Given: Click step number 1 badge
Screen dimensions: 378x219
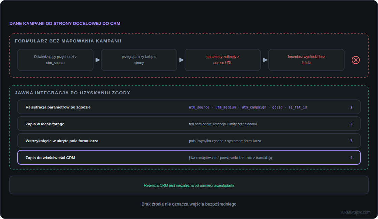Looking at the screenshot, I should pos(351,107).
